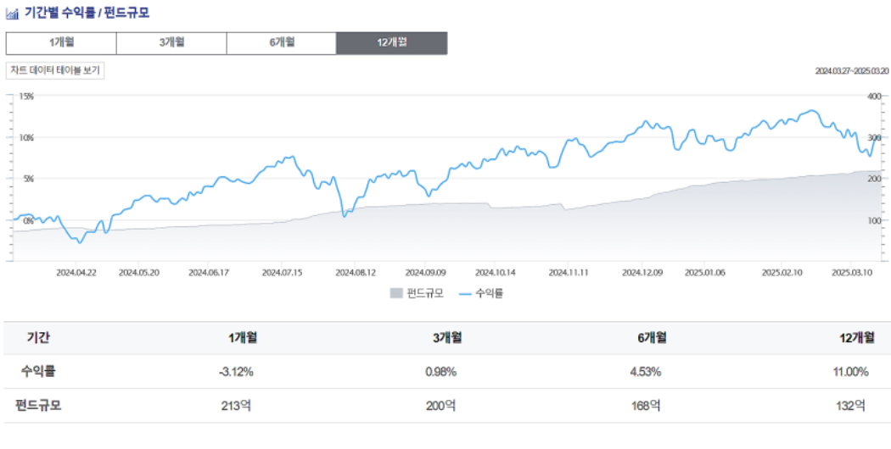Viewport: 891px width, 449px height.
Task: Click the -3.12% return value
Action: pos(236,373)
